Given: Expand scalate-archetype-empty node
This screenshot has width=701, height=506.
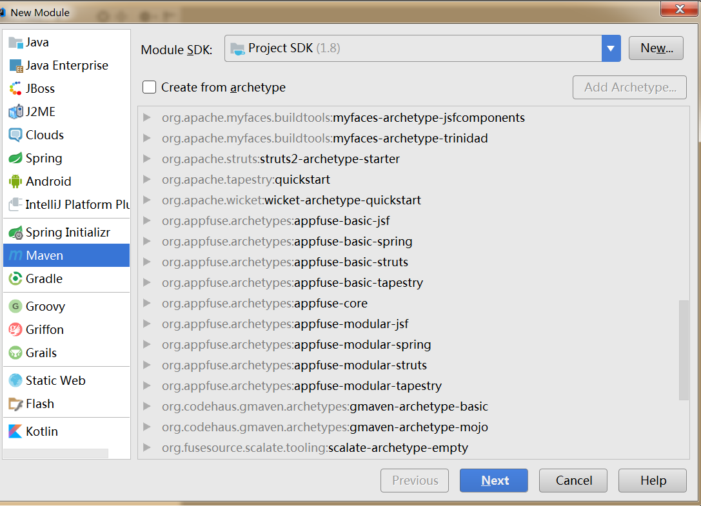Looking at the screenshot, I should click(146, 447).
